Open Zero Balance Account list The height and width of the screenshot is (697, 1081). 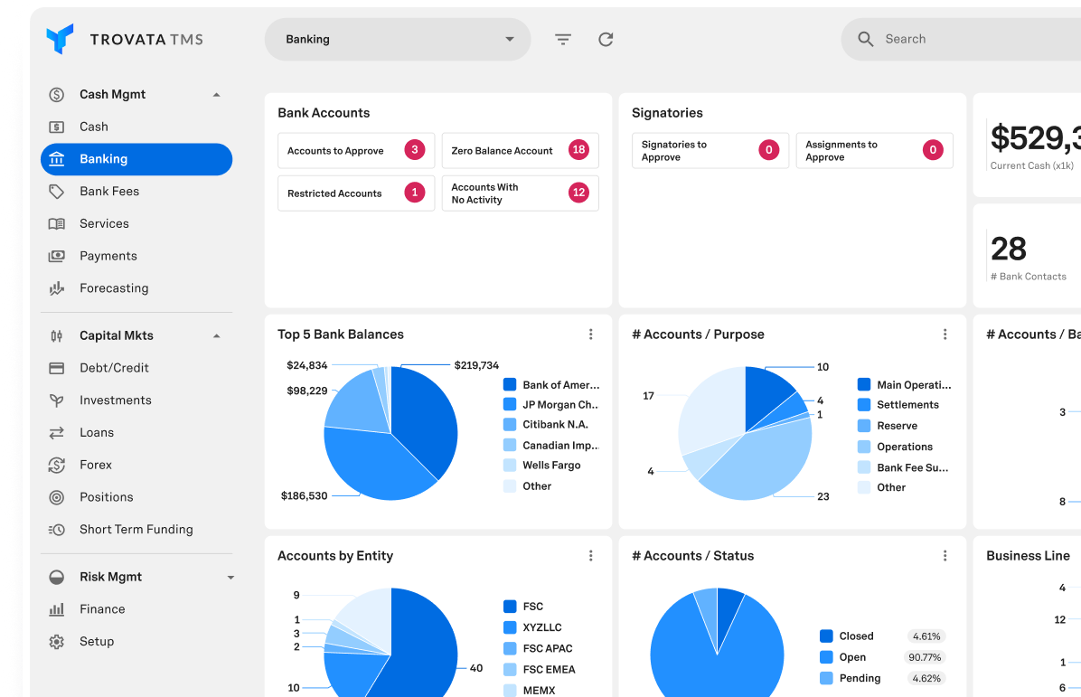520,150
